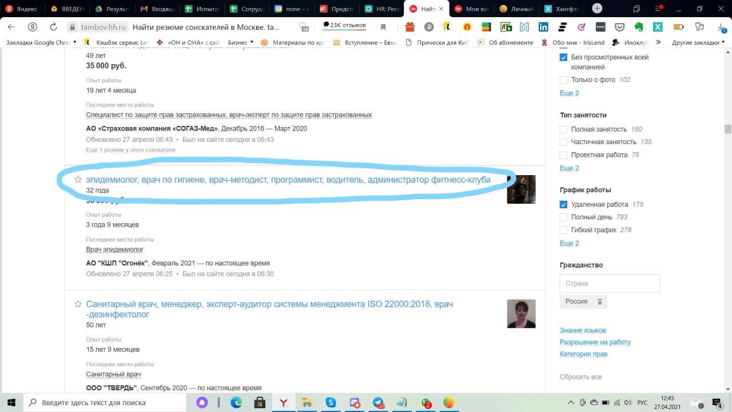
Task: Click the volume speaker tray icon
Action: tap(627, 402)
